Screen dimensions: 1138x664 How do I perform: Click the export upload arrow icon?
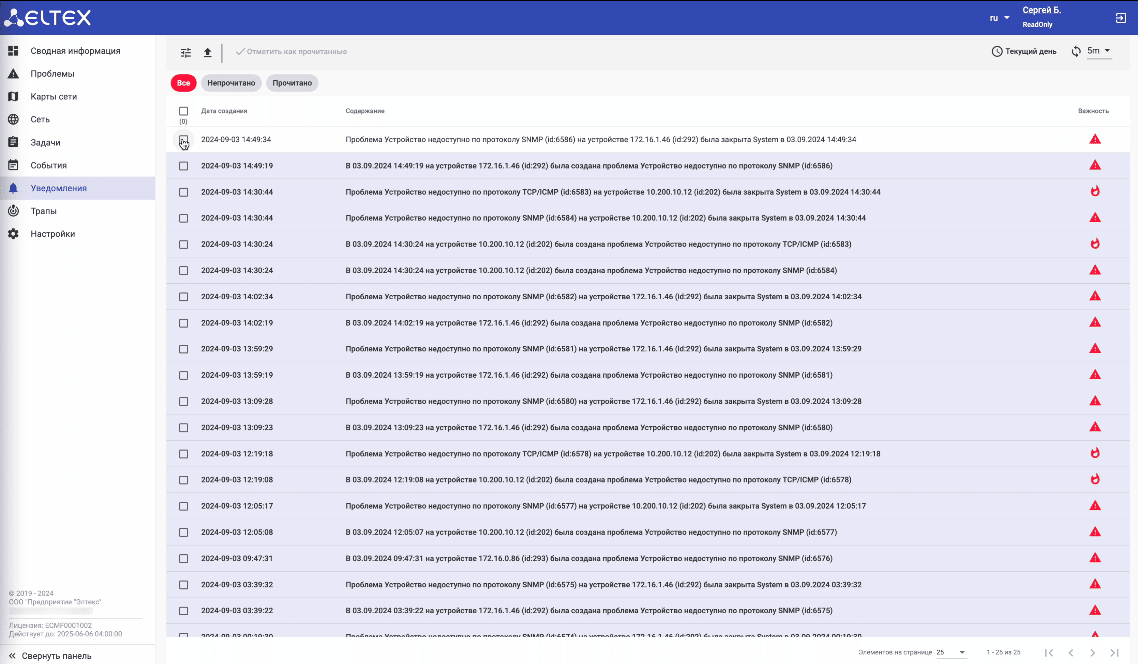coord(207,52)
